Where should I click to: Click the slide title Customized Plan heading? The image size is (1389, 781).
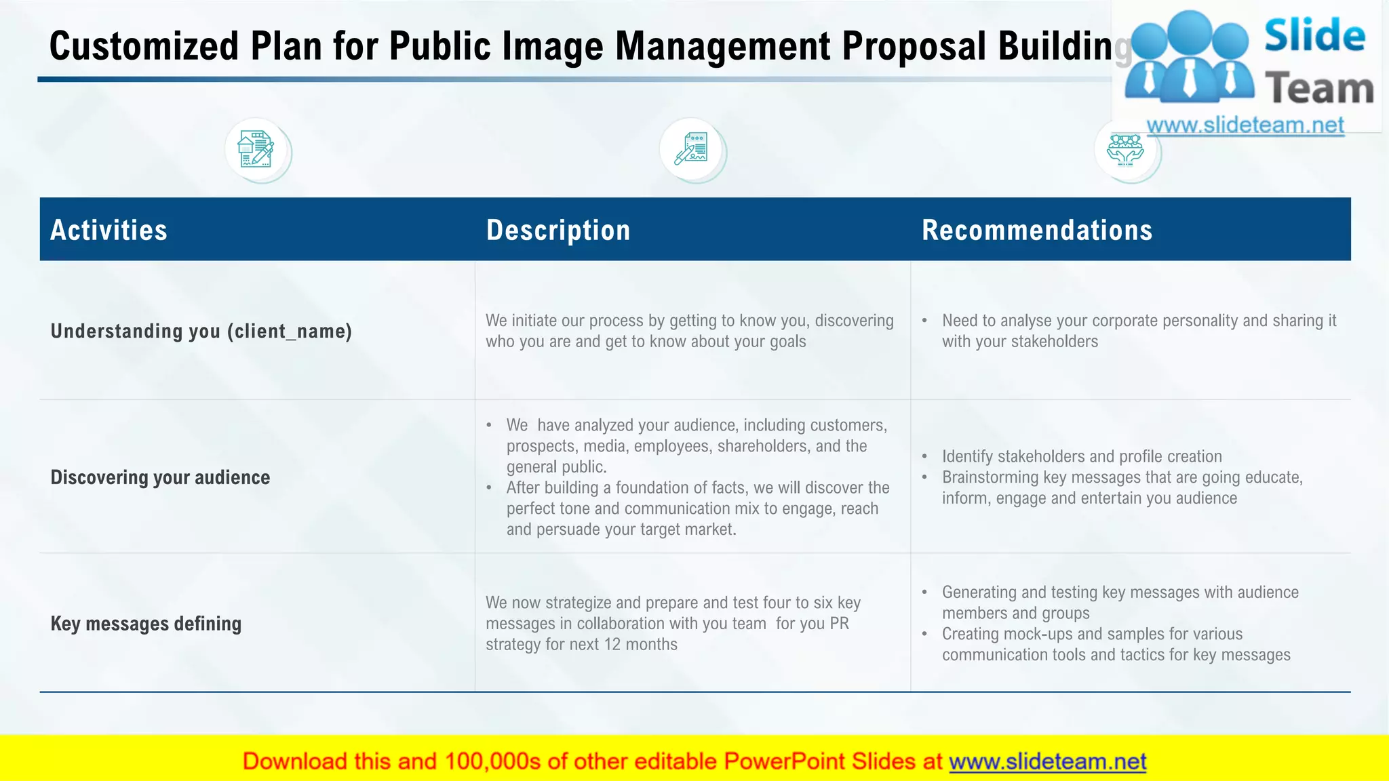pyautogui.click(x=590, y=46)
